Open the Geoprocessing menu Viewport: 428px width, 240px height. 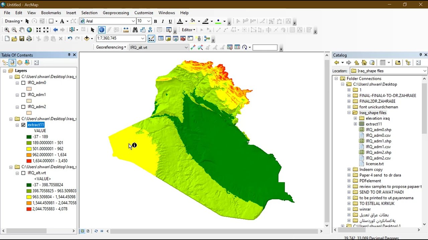pyautogui.click(x=116, y=13)
